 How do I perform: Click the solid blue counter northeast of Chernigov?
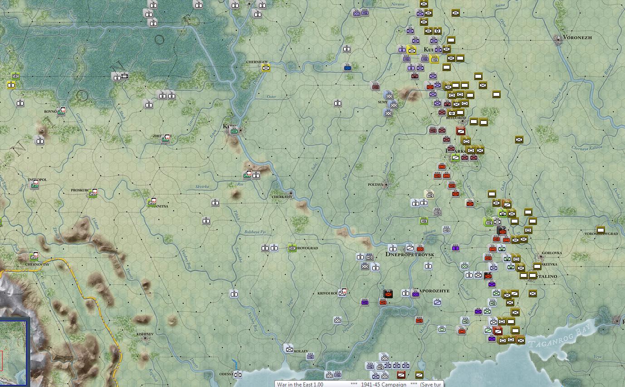(347, 67)
